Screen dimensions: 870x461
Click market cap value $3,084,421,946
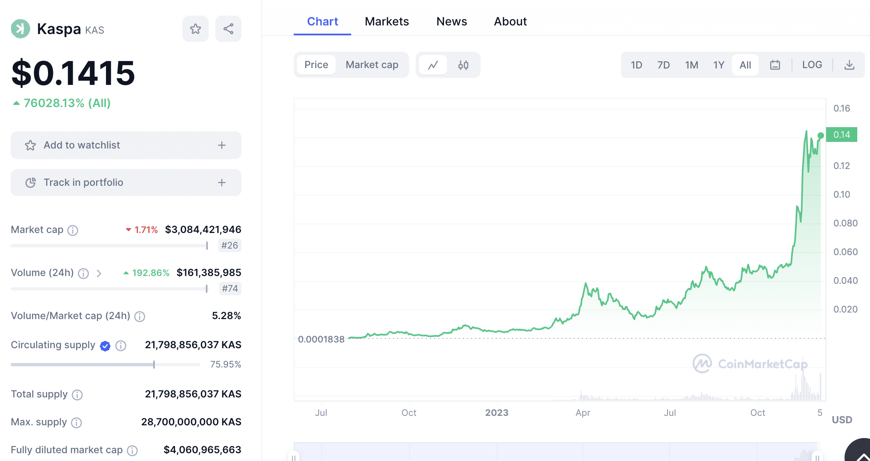pos(203,229)
